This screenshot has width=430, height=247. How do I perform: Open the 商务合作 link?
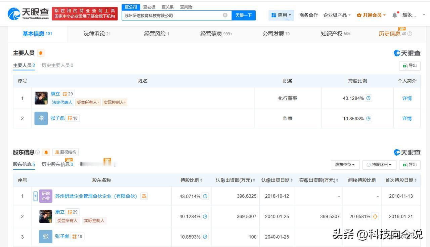(x=308, y=15)
